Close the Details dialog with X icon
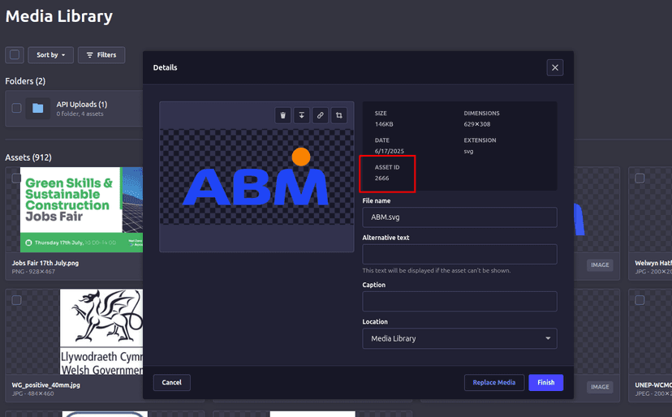This screenshot has height=417, width=672. click(555, 68)
